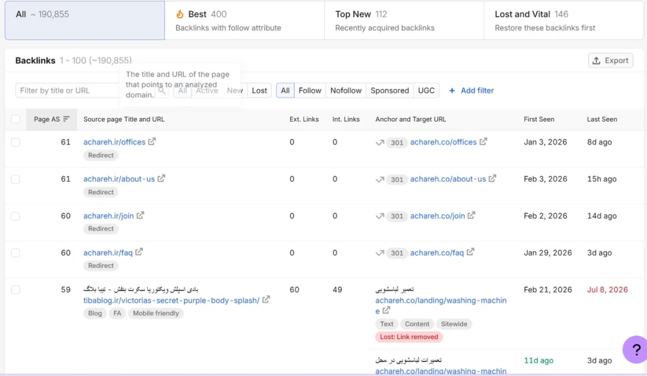
Task: Open the achareh.ir/faq source link
Action: click(107, 252)
